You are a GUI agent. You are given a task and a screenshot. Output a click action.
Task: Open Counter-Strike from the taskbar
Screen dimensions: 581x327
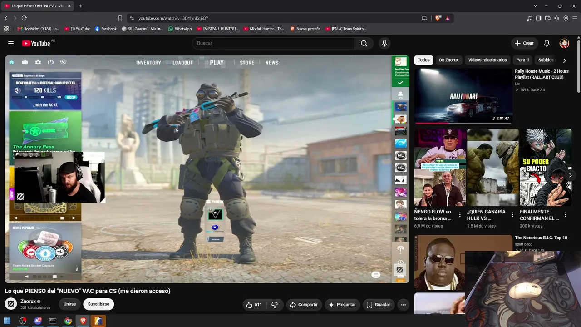(x=98, y=321)
